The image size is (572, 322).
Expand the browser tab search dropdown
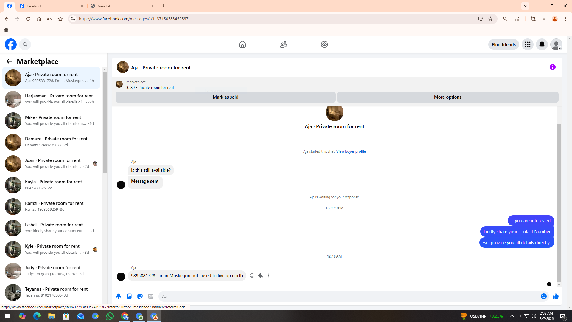[x=525, y=6]
